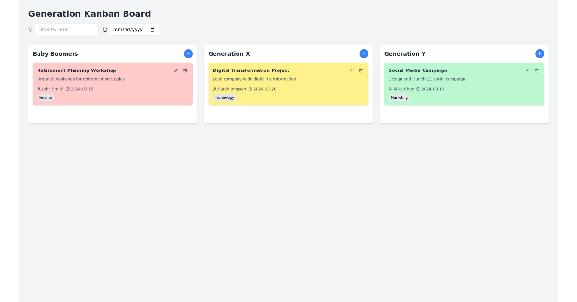577x302 pixels.
Task: Select the Technology tag
Action: (225, 97)
